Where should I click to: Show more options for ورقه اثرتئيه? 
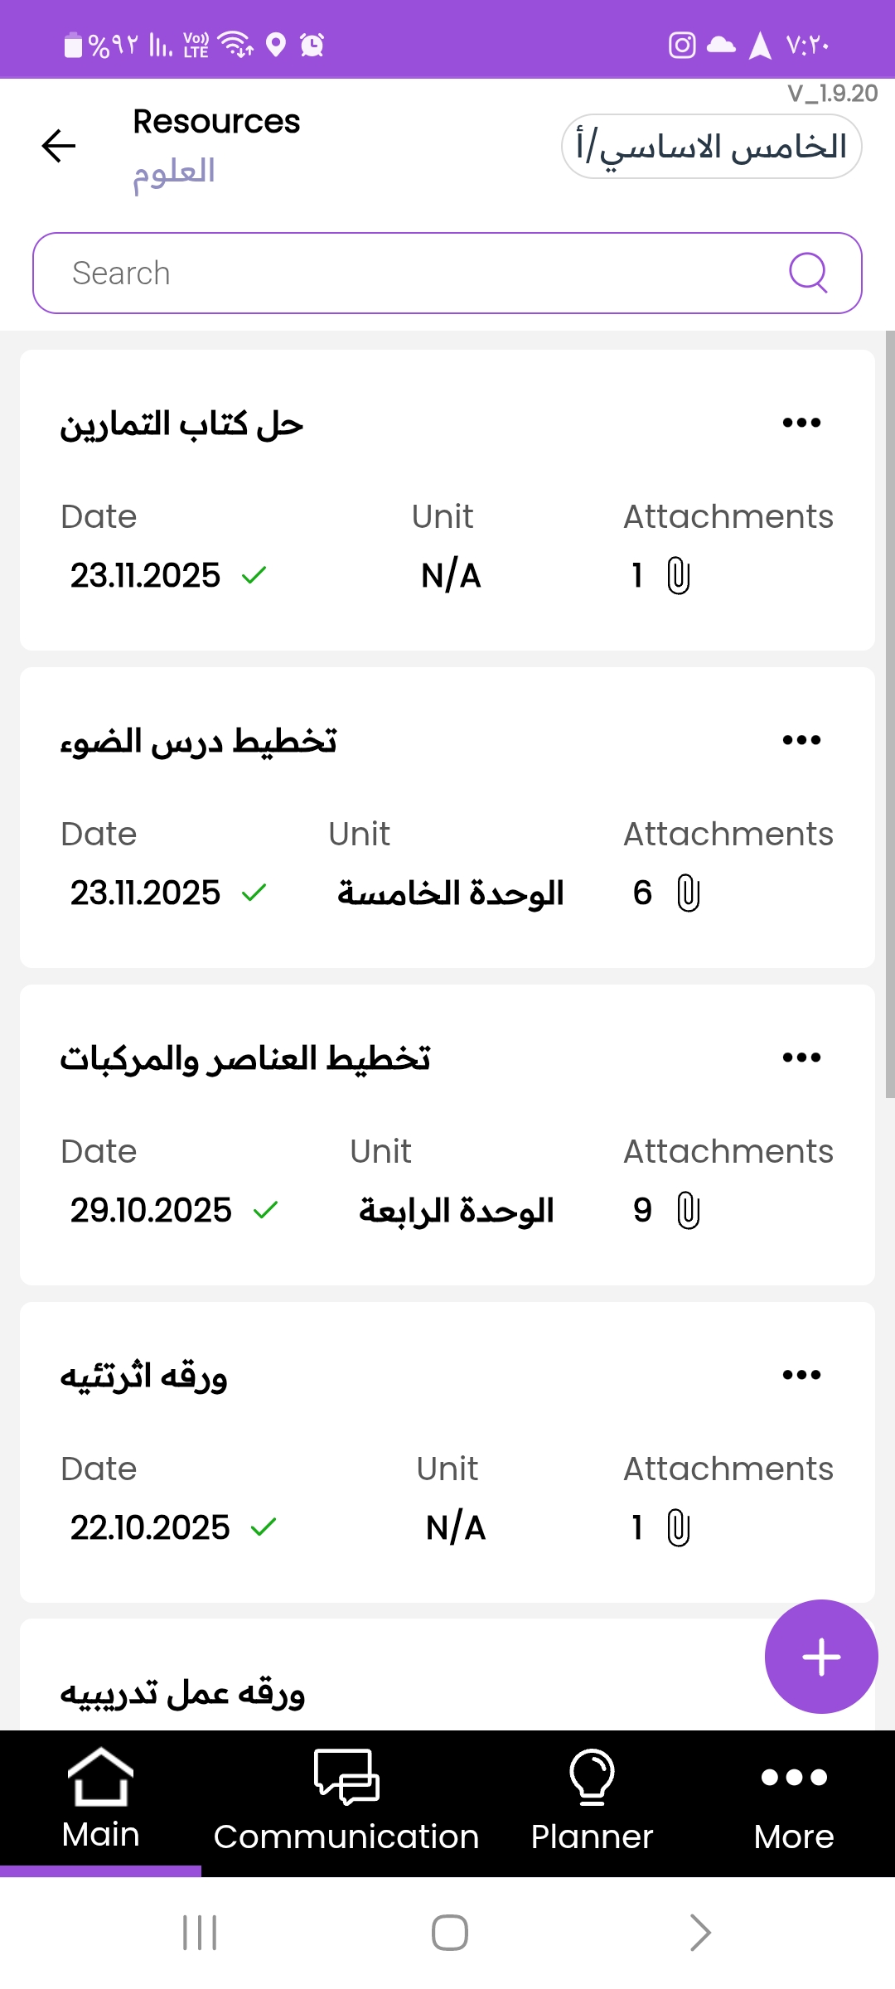point(801,1375)
